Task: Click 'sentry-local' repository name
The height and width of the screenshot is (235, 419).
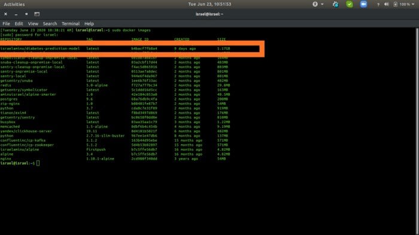Action: tap(13, 76)
